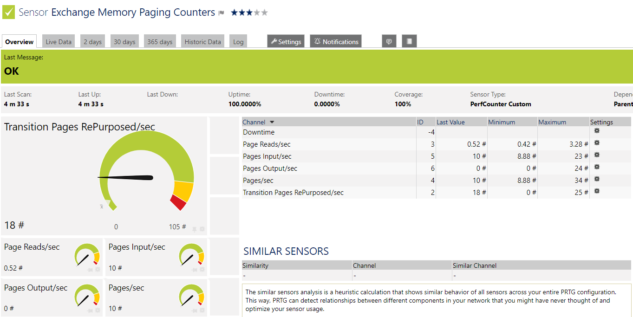Click the green sensor status checkmark icon
Viewport: 633px width, 317px height.
[9, 13]
